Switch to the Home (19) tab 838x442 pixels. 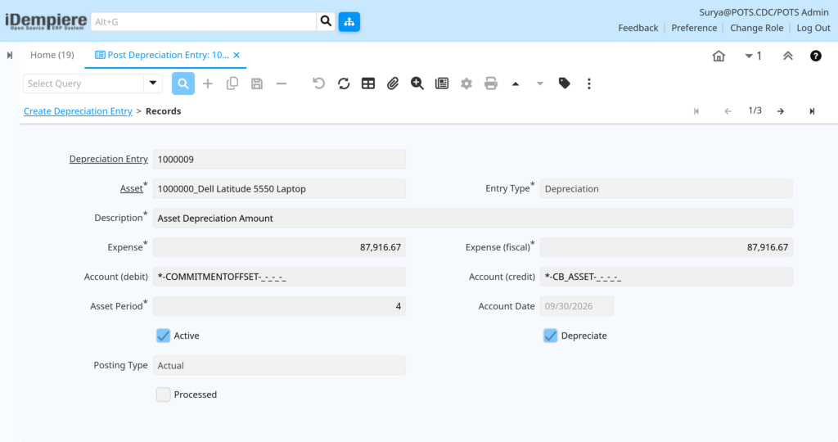(52, 55)
